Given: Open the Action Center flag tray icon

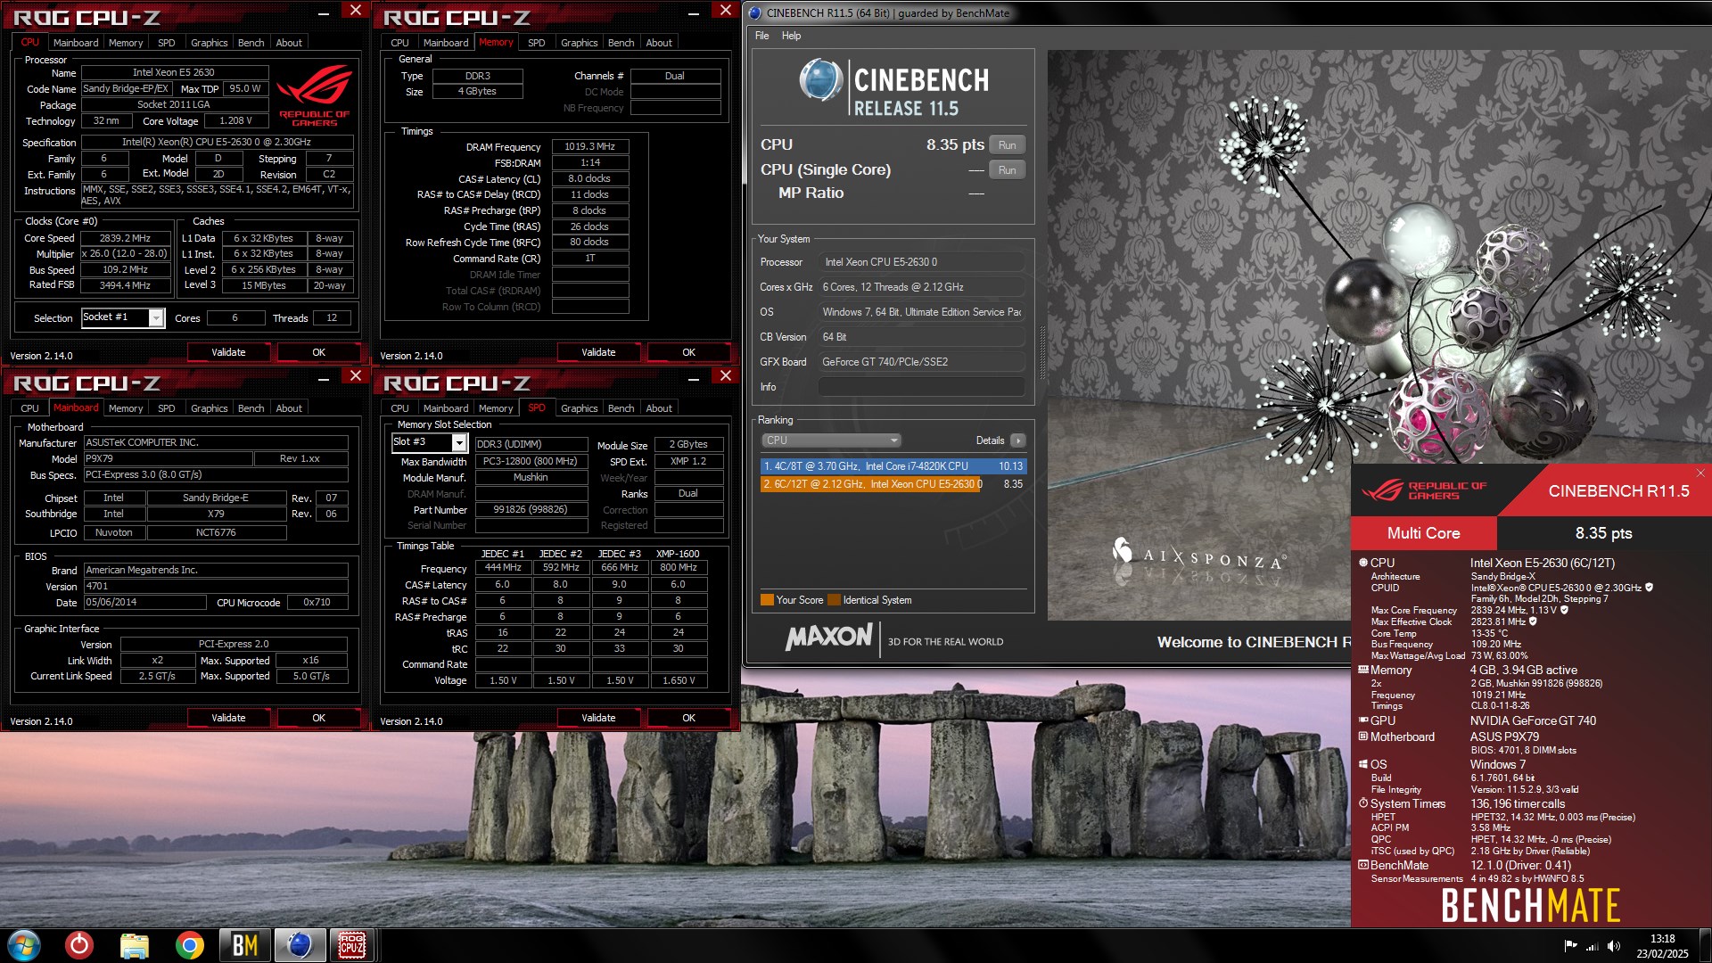Looking at the screenshot, I should coord(1571,946).
